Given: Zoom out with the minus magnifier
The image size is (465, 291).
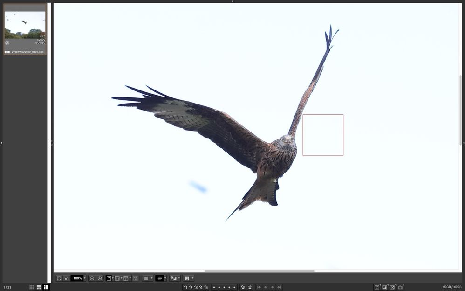Looking at the screenshot, I should pyautogui.click(x=92, y=278).
